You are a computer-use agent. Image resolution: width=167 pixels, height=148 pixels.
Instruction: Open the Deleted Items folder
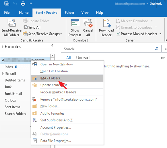[x=15, y=80]
